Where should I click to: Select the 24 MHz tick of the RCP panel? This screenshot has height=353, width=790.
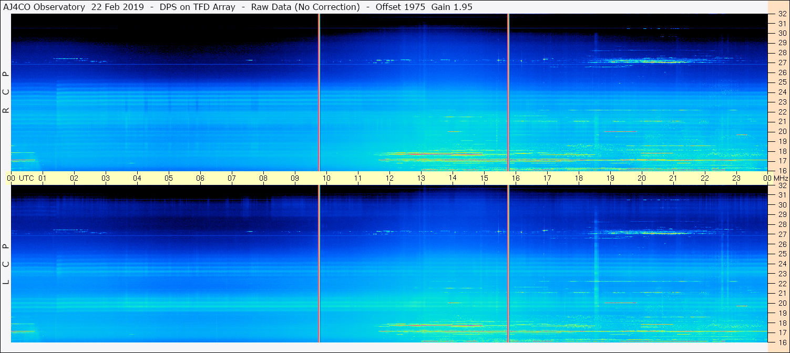782,92
